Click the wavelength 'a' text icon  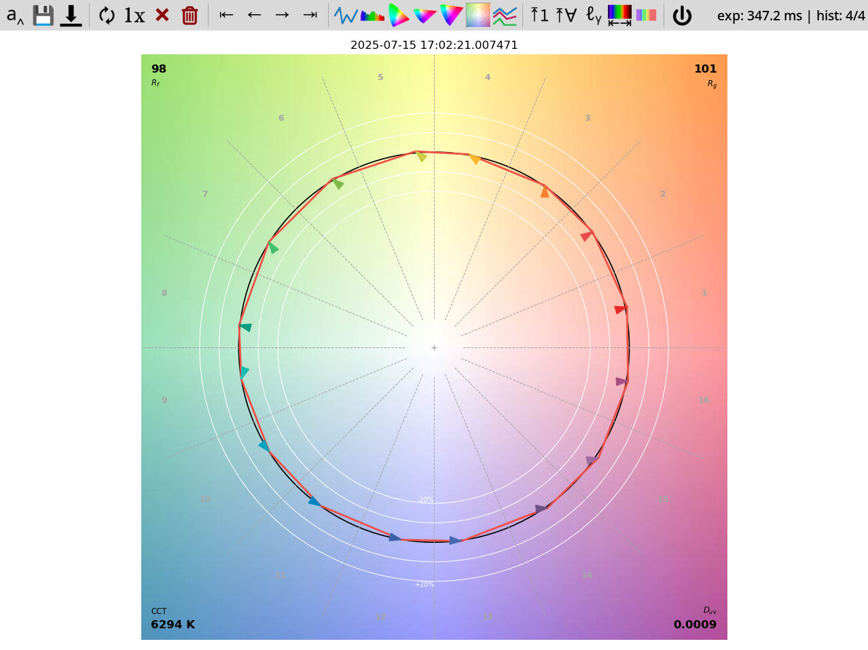15,15
